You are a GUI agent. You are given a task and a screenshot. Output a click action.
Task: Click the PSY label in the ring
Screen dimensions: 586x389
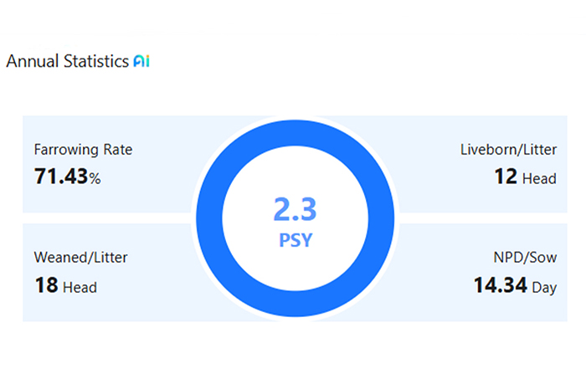coord(293,241)
